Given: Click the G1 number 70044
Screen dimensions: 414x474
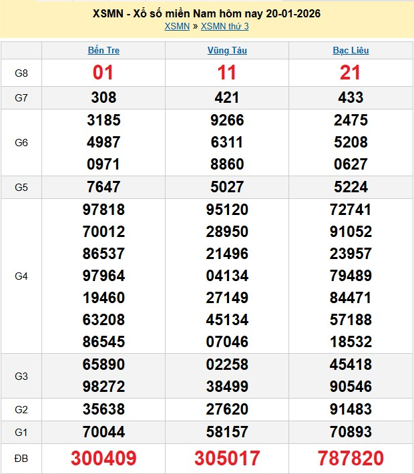Looking at the screenshot, I should pos(103,432).
